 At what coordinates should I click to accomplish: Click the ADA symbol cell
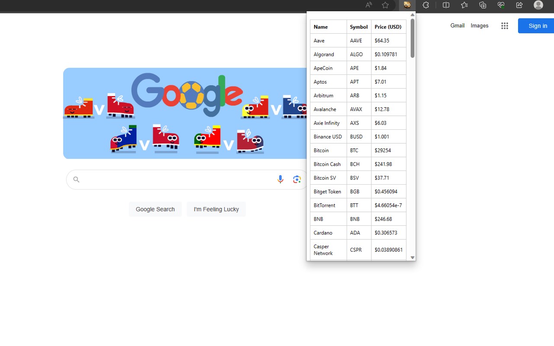coord(359,233)
